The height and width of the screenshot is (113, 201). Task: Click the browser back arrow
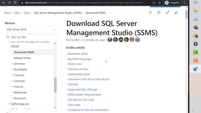(3, 3)
